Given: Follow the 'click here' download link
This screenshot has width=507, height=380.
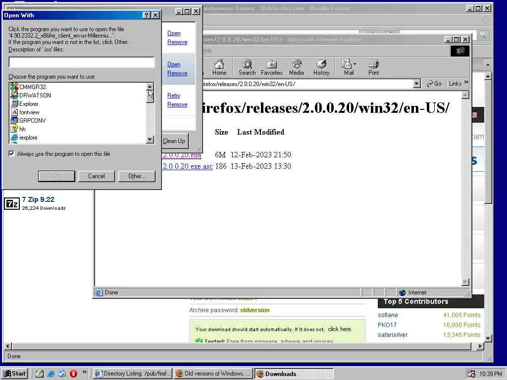Looking at the screenshot, I should 340,329.
